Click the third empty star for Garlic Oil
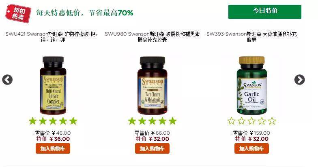Viewport: 318px width, 167px height. coord(251,121)
